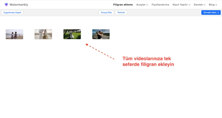Open the Watermarkly home link text
The height and width of the screenshot is (118, 222).
point(19,5)
